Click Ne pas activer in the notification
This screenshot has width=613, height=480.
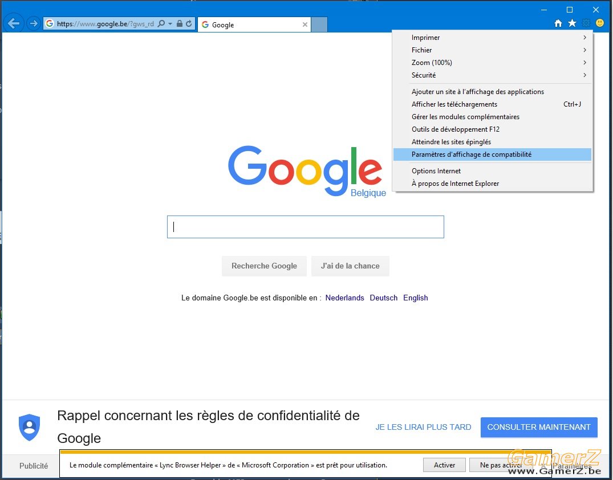[x=502, y=465]
